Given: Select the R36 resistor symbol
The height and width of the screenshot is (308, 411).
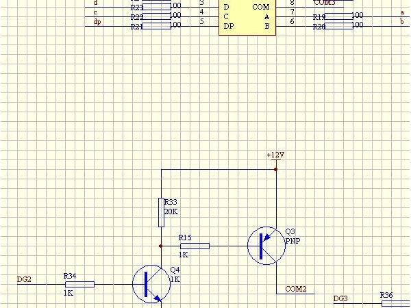Looking at the screenshot, I should tap(396, 303).
